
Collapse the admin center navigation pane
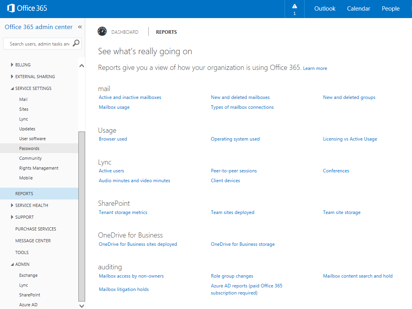(x=80, y=27)
